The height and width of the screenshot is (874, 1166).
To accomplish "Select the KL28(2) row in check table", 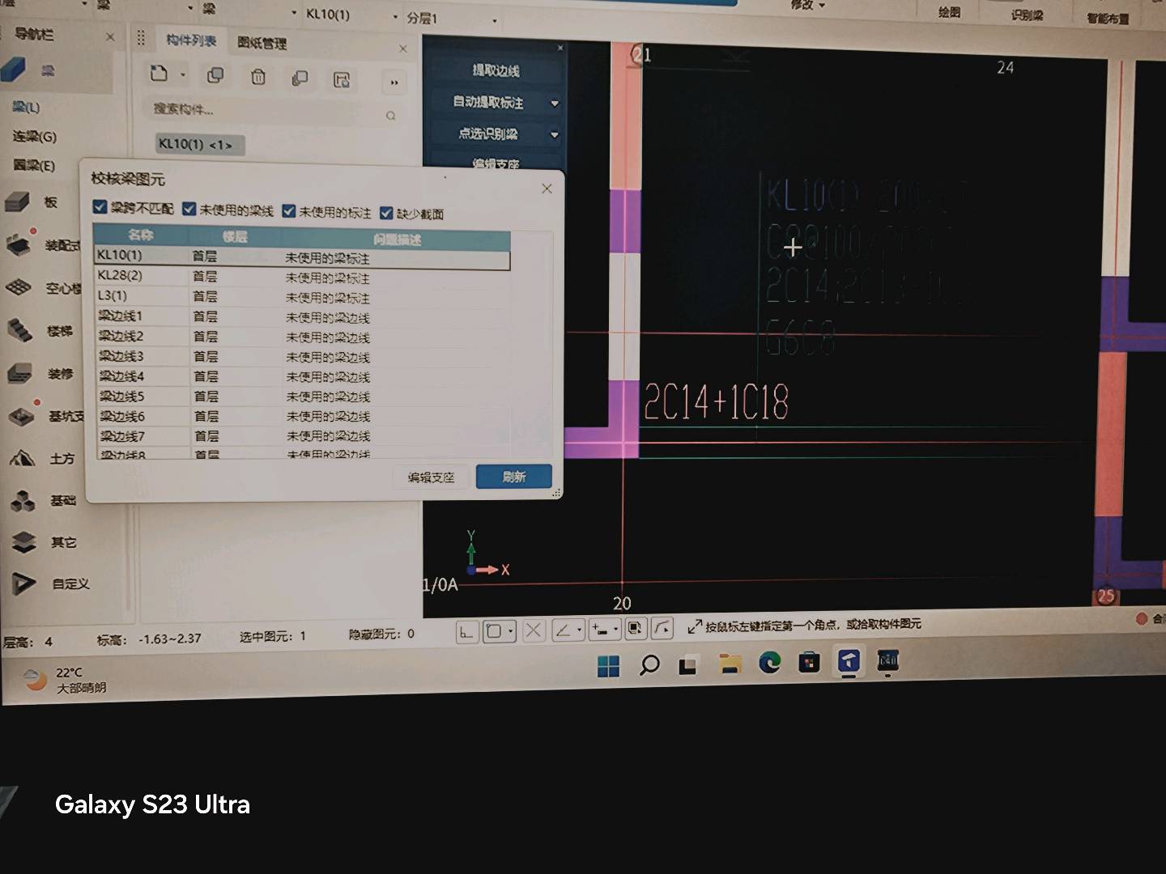I will (x=302, y=277).
